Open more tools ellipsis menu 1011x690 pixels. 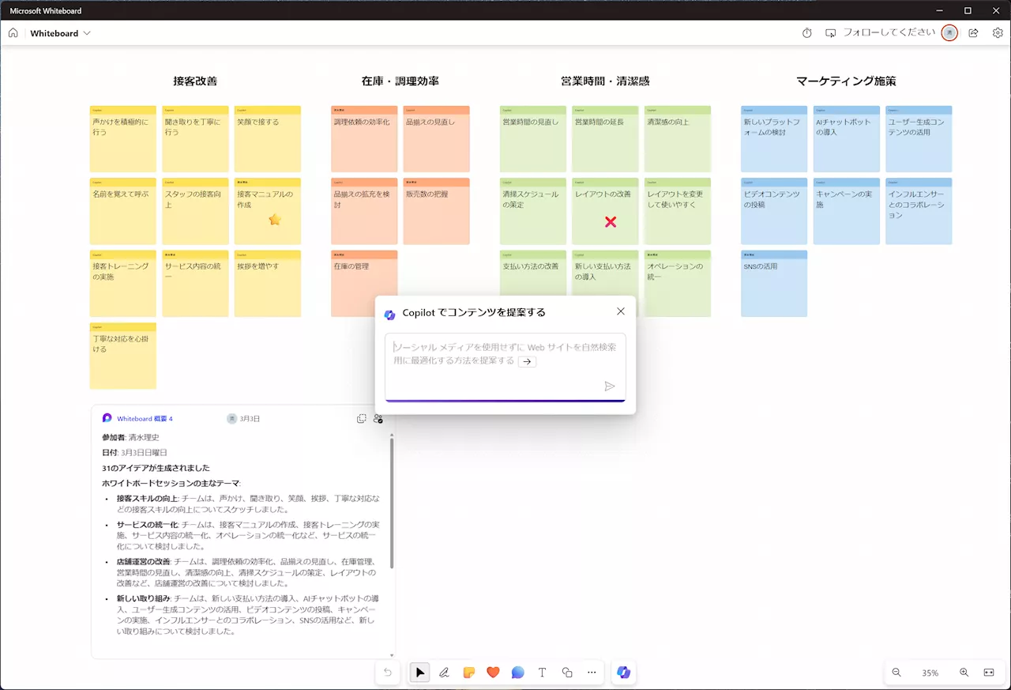[592, 673]
